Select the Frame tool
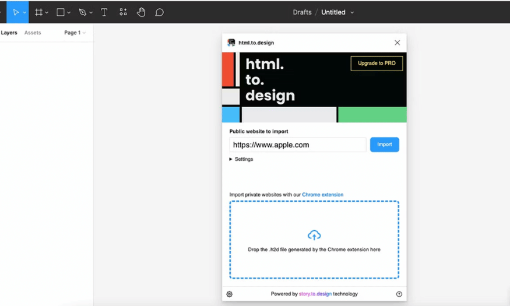 point(38,12)
